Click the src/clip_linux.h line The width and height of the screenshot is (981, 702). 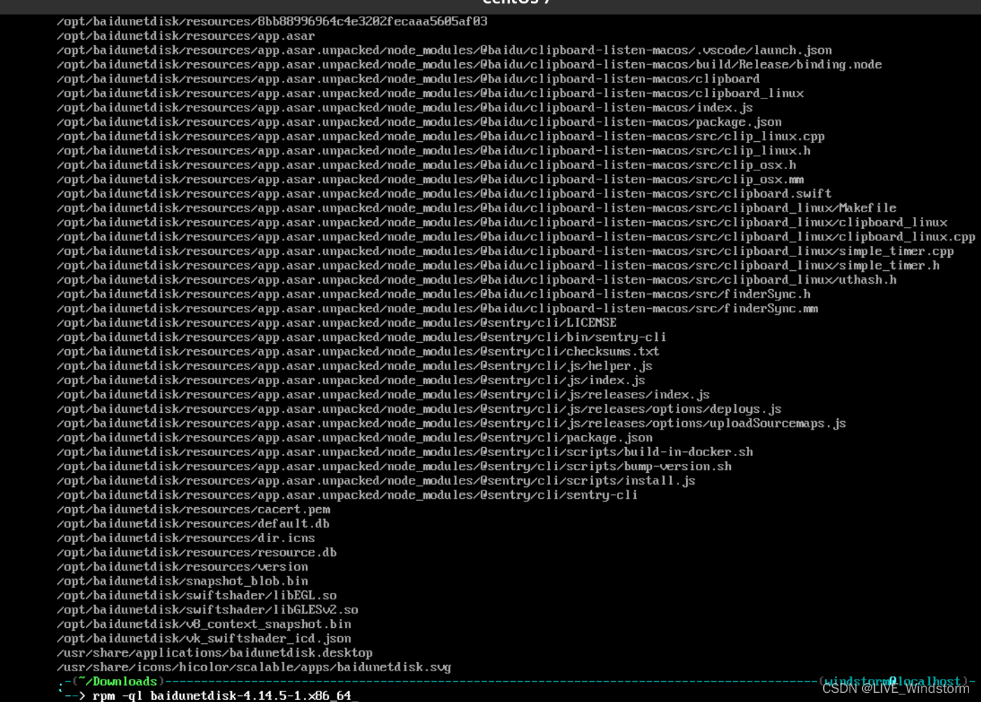pos(434,150)
